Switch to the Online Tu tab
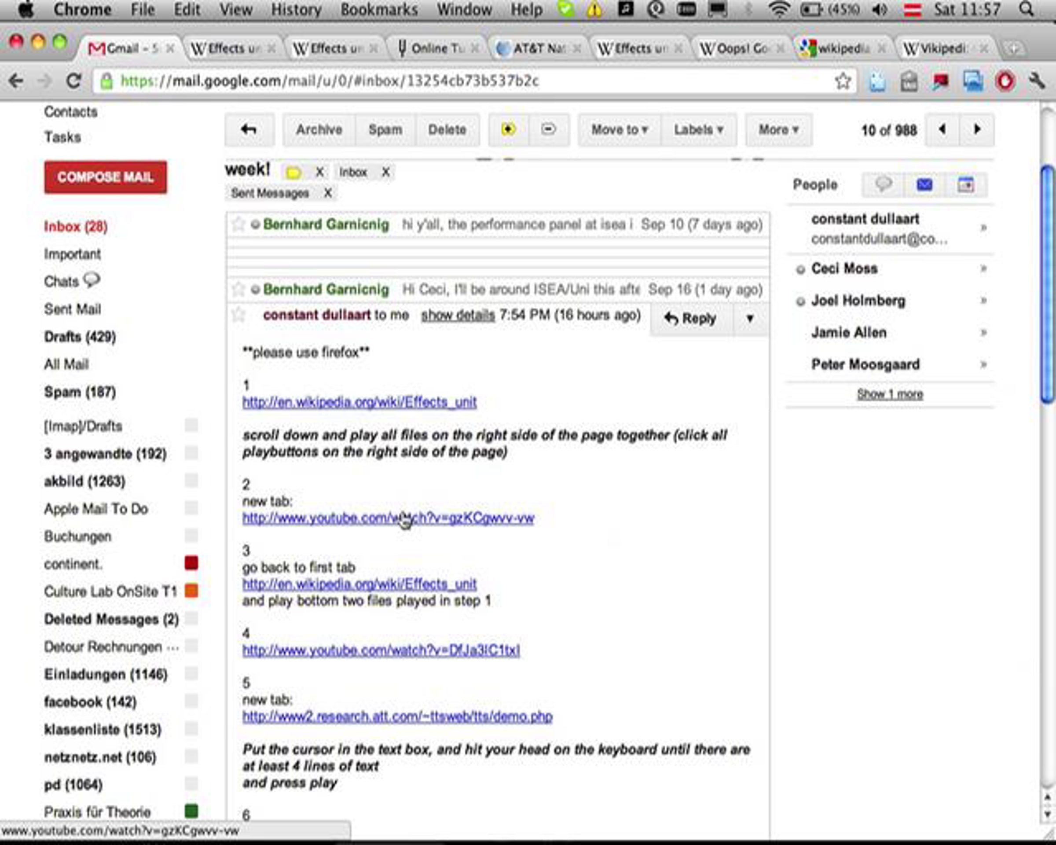The height and width of the screenshot is (845, 1056). [436, 48]
